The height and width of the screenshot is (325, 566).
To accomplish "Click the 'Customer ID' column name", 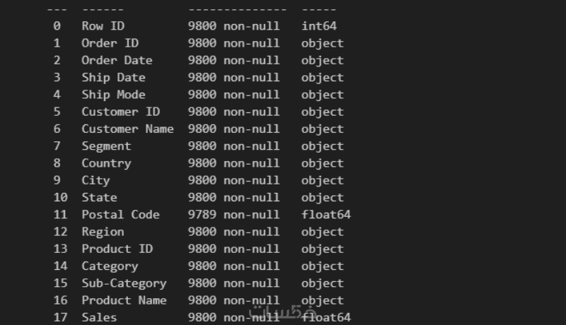I will 120,112.
